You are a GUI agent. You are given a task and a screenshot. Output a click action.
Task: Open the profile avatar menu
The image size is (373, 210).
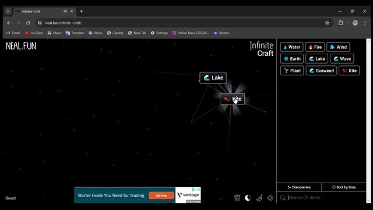point(355,23)
